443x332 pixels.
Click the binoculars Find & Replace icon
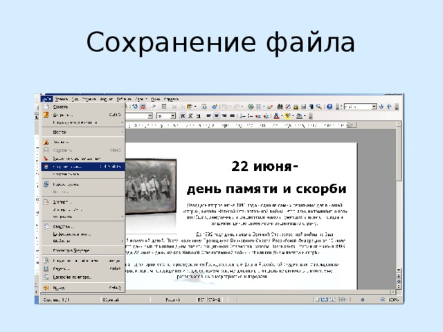(280, 107)
